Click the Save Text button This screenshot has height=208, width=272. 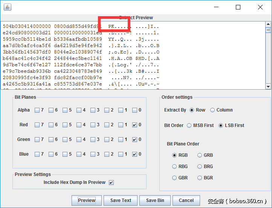click(121, 200)
